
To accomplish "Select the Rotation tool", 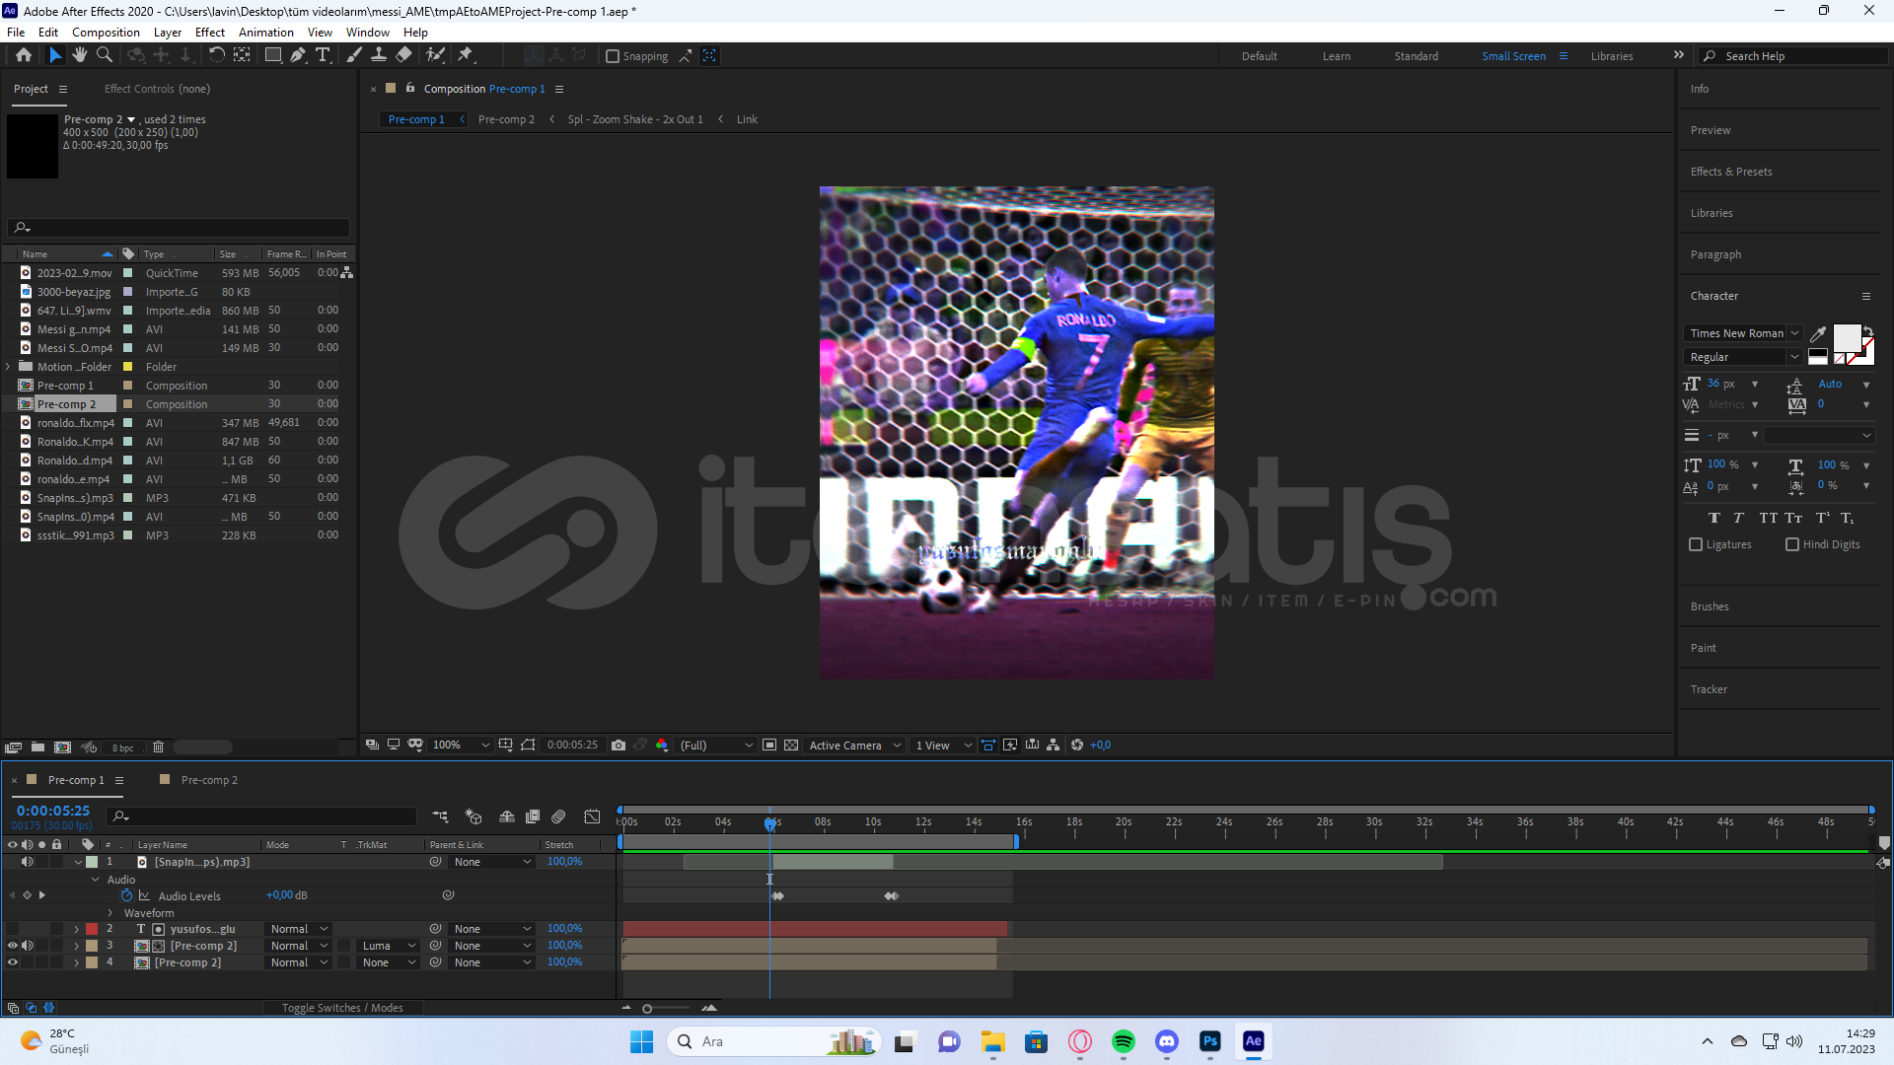I will [217, 55].
